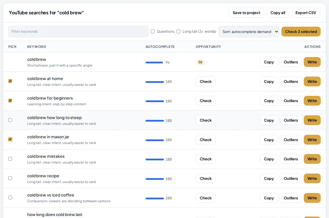
Task: Check 'cold brew how long to steep' pick
Action: tap(10, 120)
